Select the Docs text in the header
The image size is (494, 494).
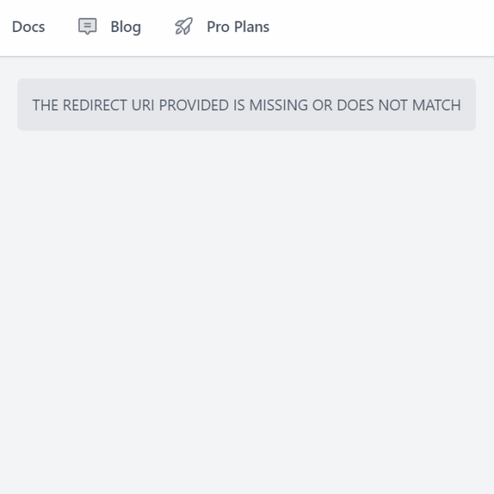(x=28, y=27)
